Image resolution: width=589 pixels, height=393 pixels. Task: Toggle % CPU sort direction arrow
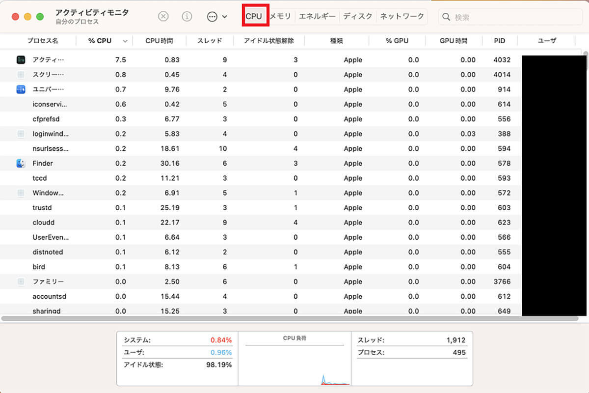(125, 41)
